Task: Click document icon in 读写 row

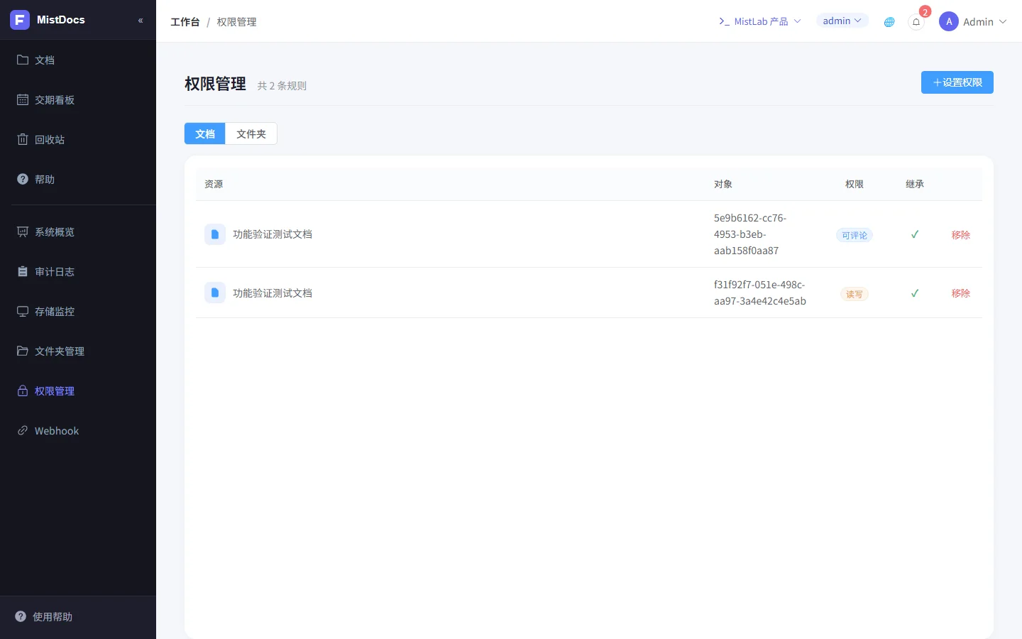Action: (x=215, y=293)
